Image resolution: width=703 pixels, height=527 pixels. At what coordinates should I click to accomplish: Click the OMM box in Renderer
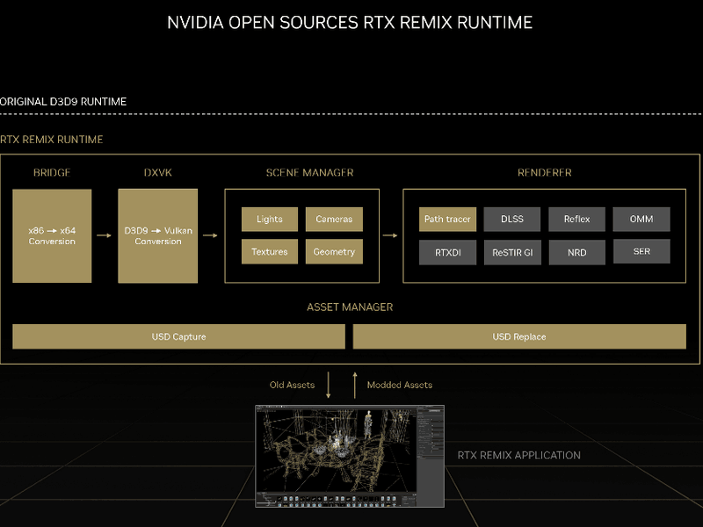click(641, 219)
